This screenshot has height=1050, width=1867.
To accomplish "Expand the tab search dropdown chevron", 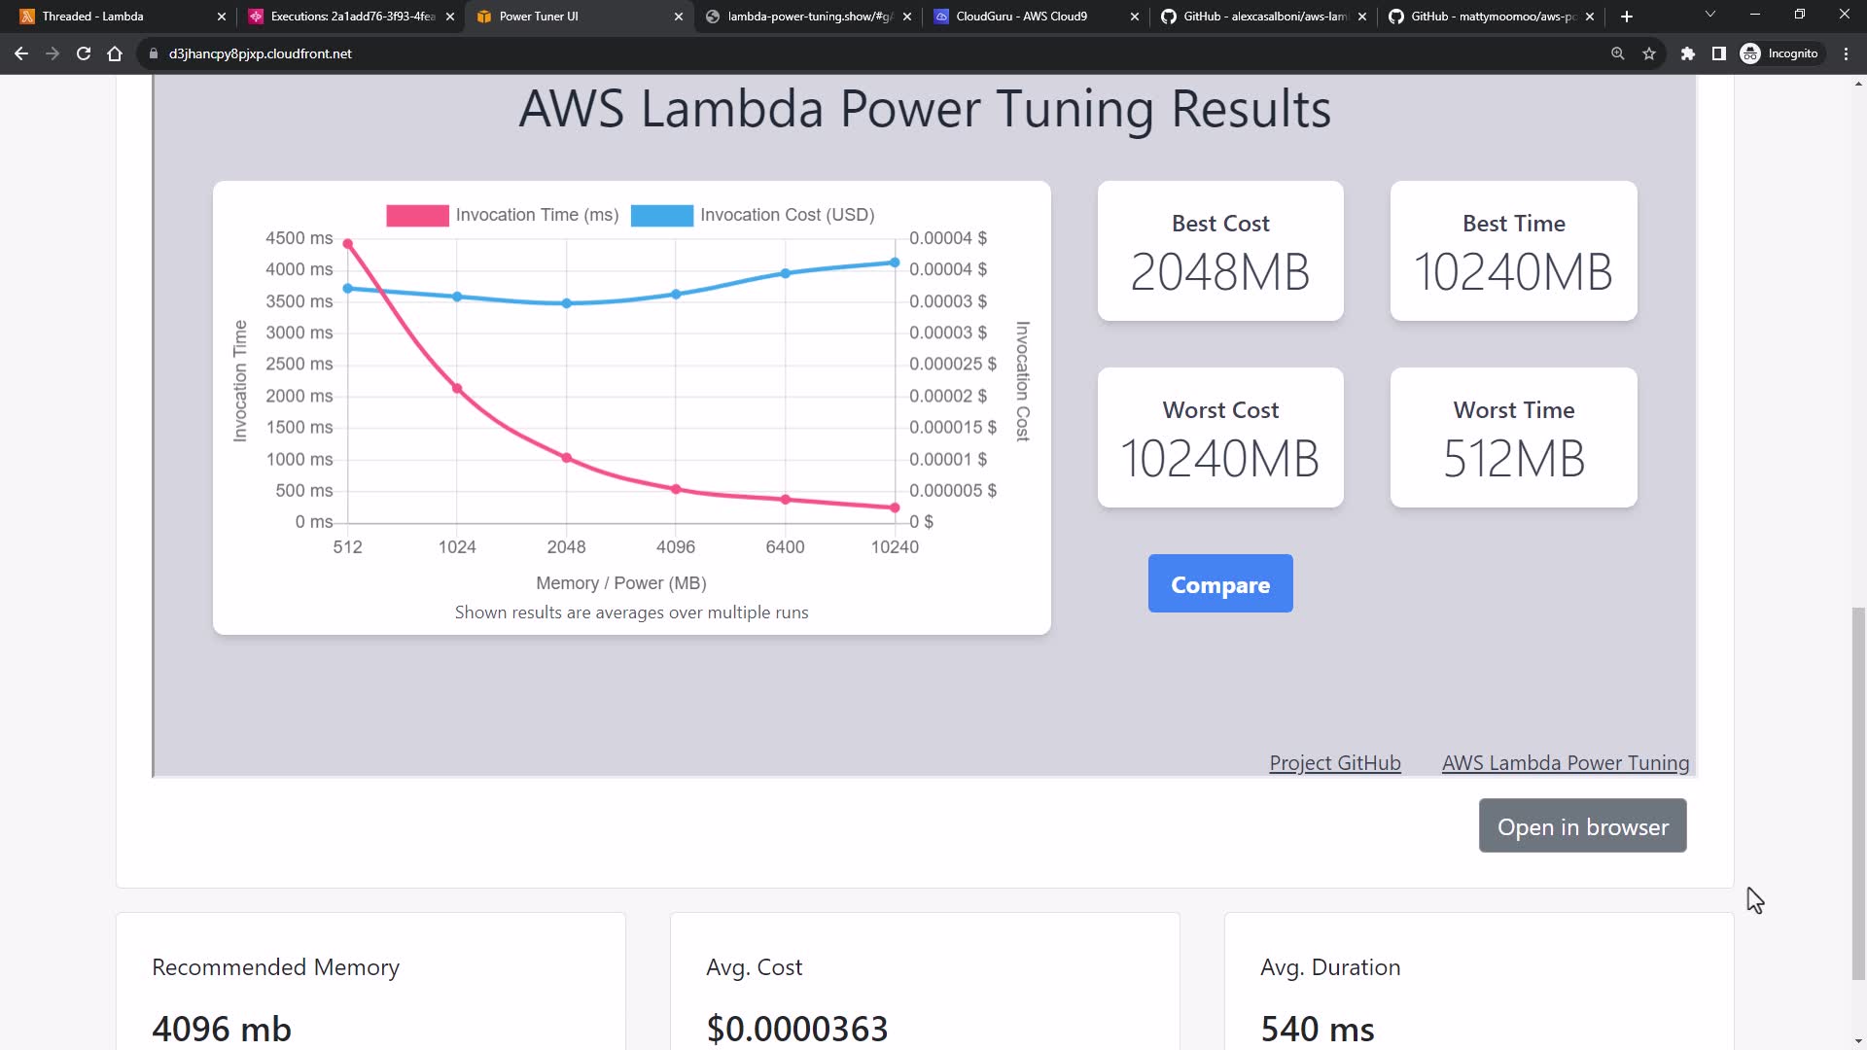I will point(1709,15).
